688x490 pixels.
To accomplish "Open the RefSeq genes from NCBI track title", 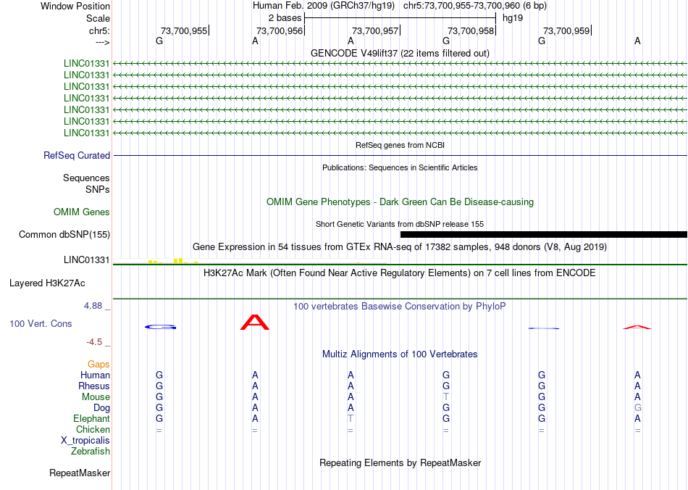I will click(400, 145).
